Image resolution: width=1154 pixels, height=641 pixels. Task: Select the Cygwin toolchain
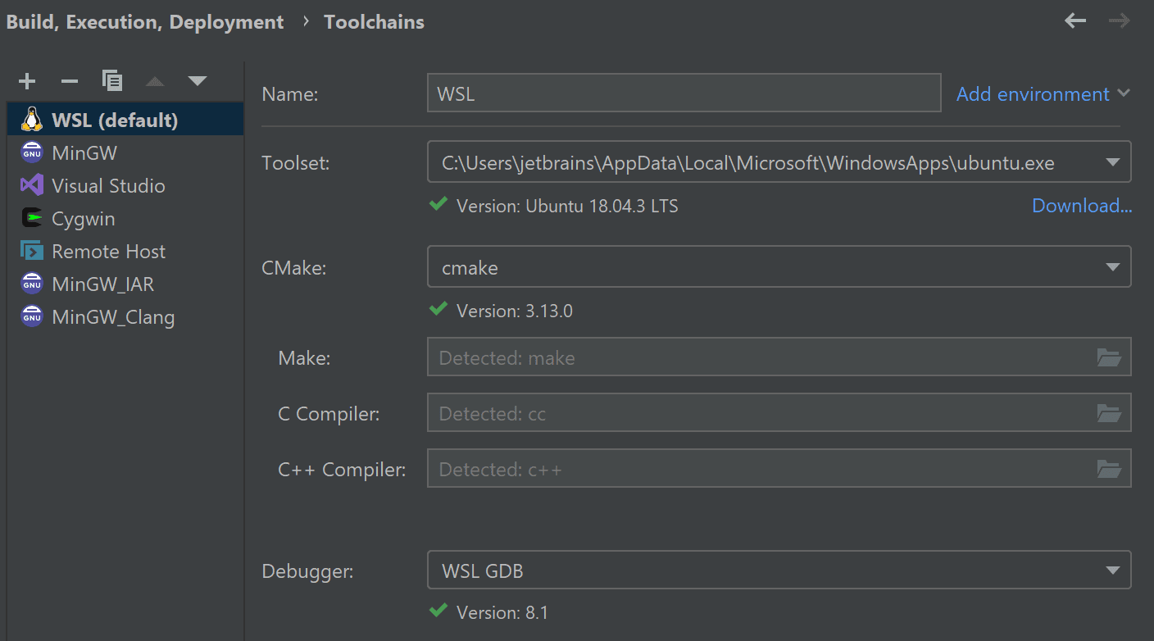(x=125, y=218)
